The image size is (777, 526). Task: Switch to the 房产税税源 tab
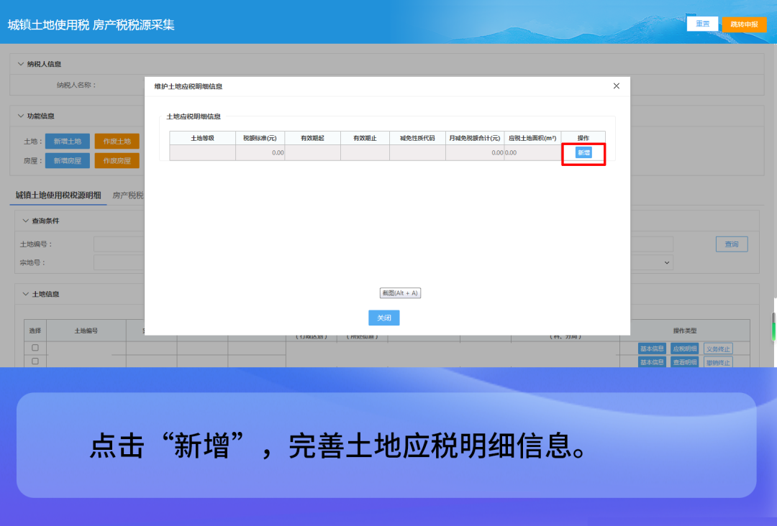(128, 195)
